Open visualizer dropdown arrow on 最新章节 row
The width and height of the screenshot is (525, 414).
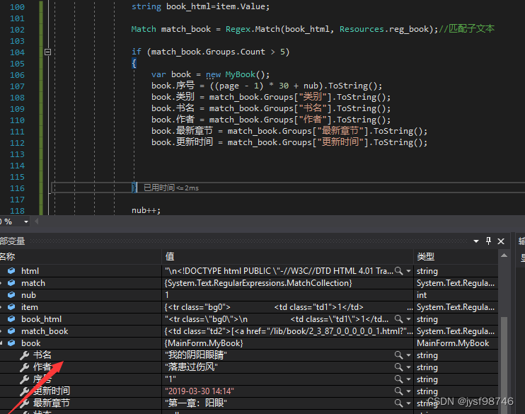[408, 403]
